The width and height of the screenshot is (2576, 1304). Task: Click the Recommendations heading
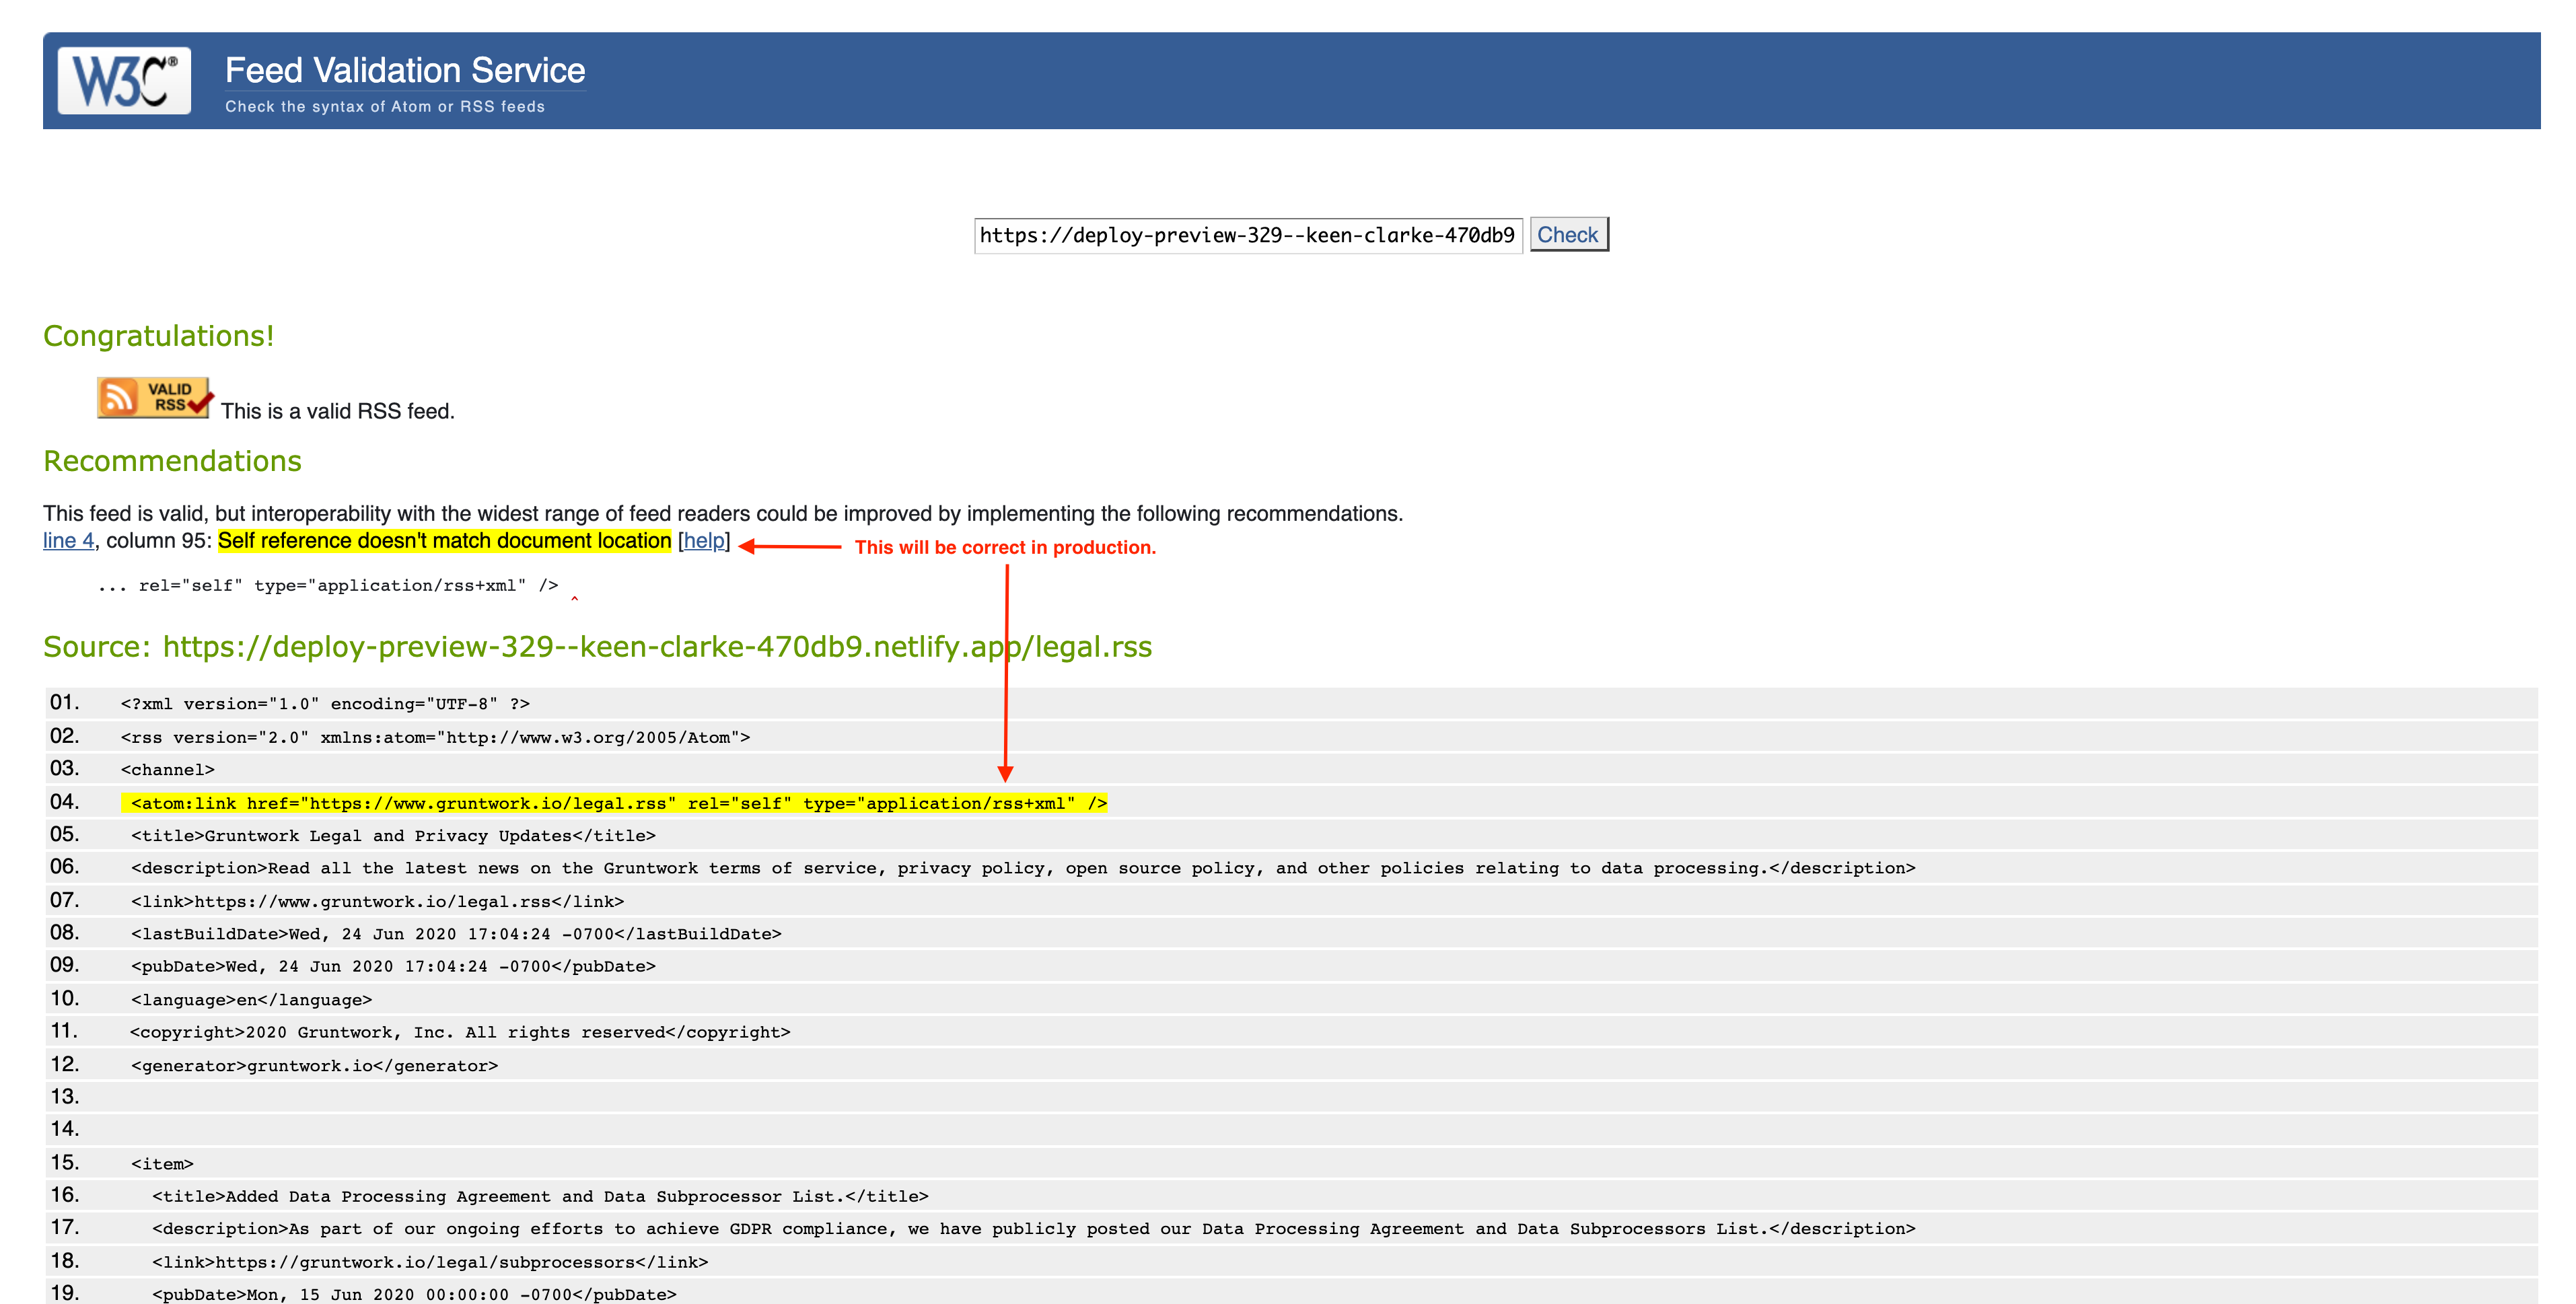172,461
